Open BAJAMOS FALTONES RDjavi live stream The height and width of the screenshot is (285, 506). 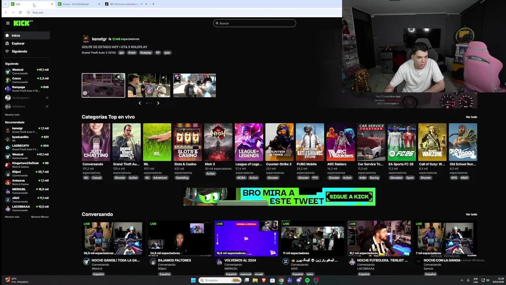180,238
